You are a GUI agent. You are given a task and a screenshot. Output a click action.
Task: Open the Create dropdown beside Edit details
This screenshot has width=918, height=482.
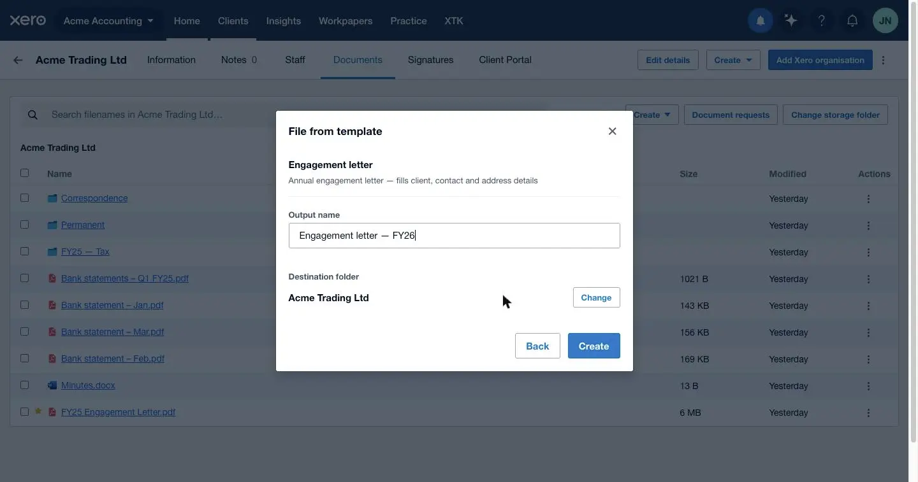[733, 60]
